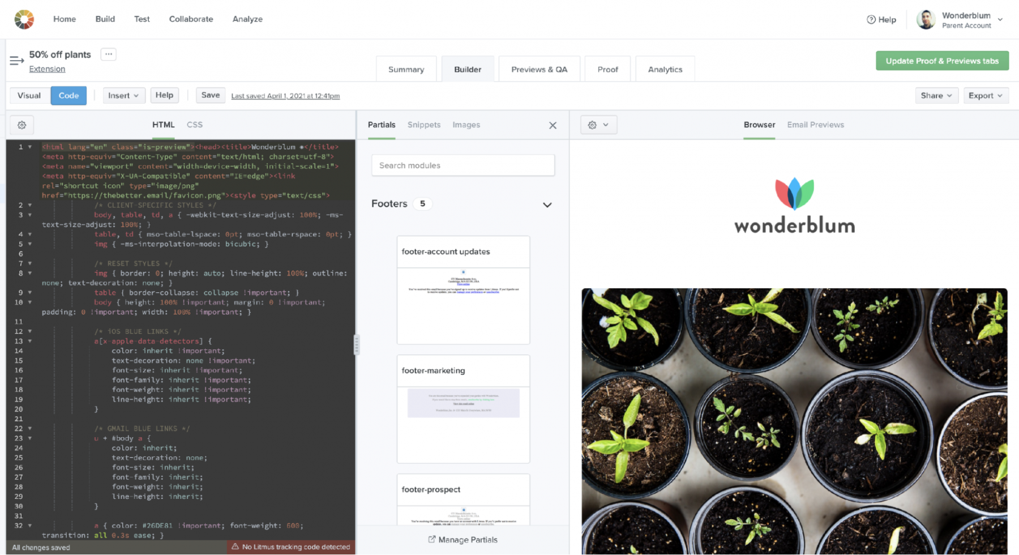Open the code editor settings gear
The width and height of the screenshot is (1019, 555).
(x=22, y=125)
